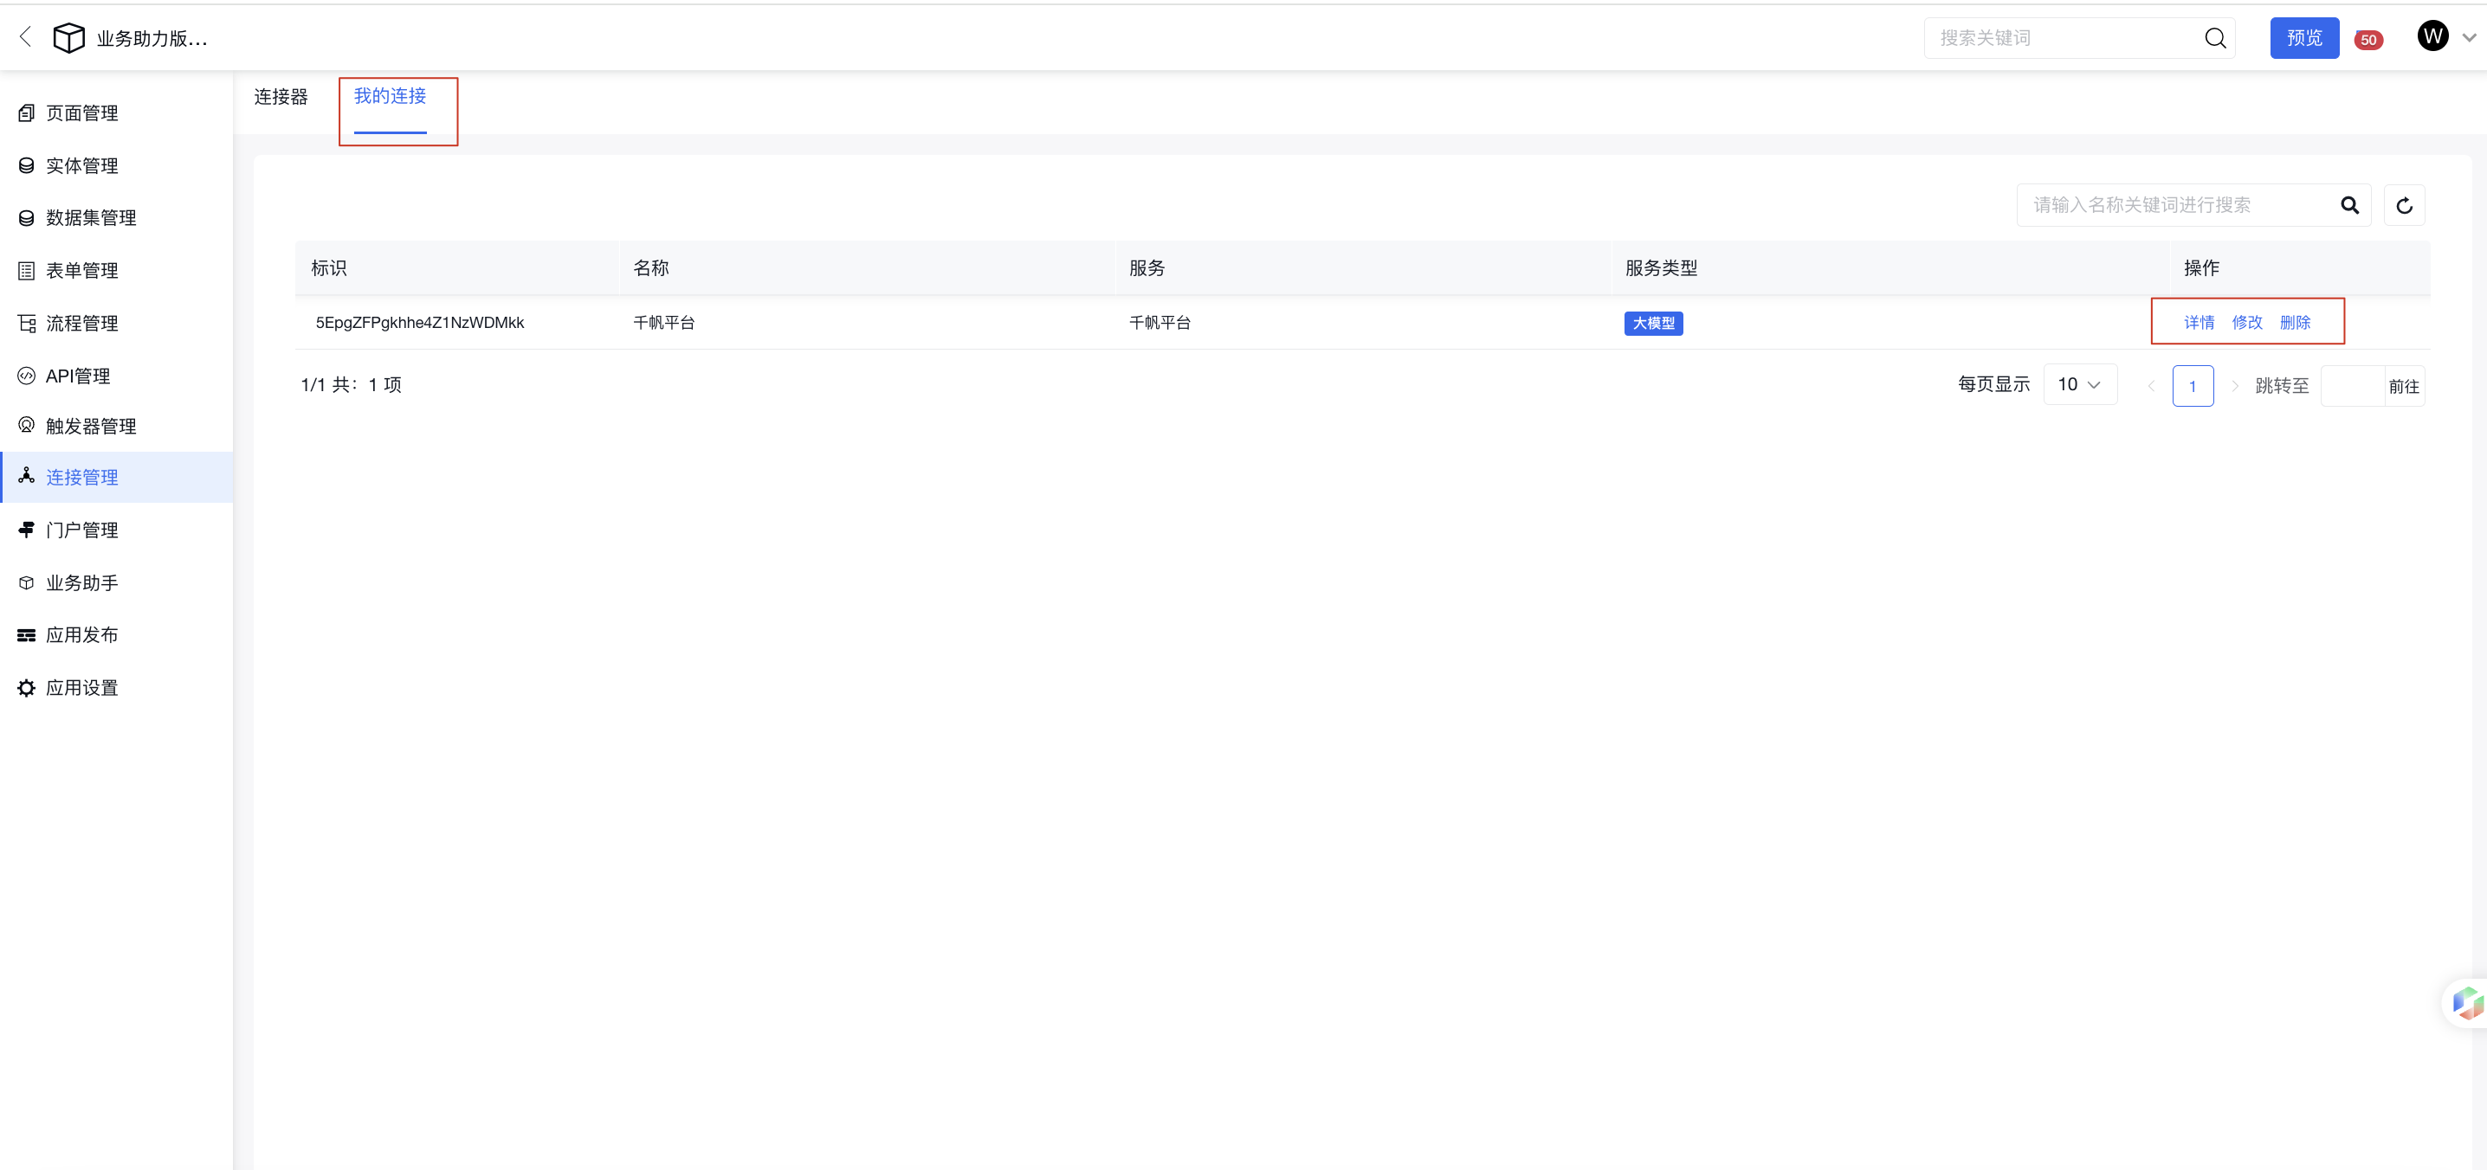Select the 我的连接 tab
Screen dimensions: 2487x1170
click(390, 96)
